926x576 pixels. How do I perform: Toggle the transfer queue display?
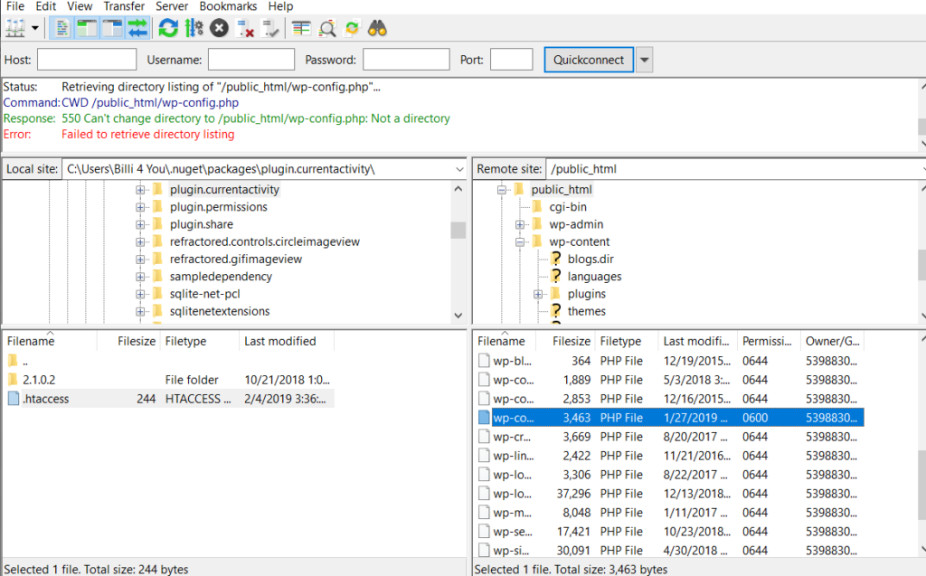(x=137, y=28)
